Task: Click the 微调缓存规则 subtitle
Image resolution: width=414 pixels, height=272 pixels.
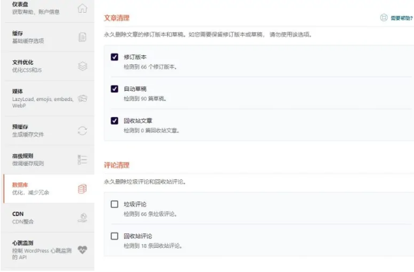Action: click(x=28, y=163)
